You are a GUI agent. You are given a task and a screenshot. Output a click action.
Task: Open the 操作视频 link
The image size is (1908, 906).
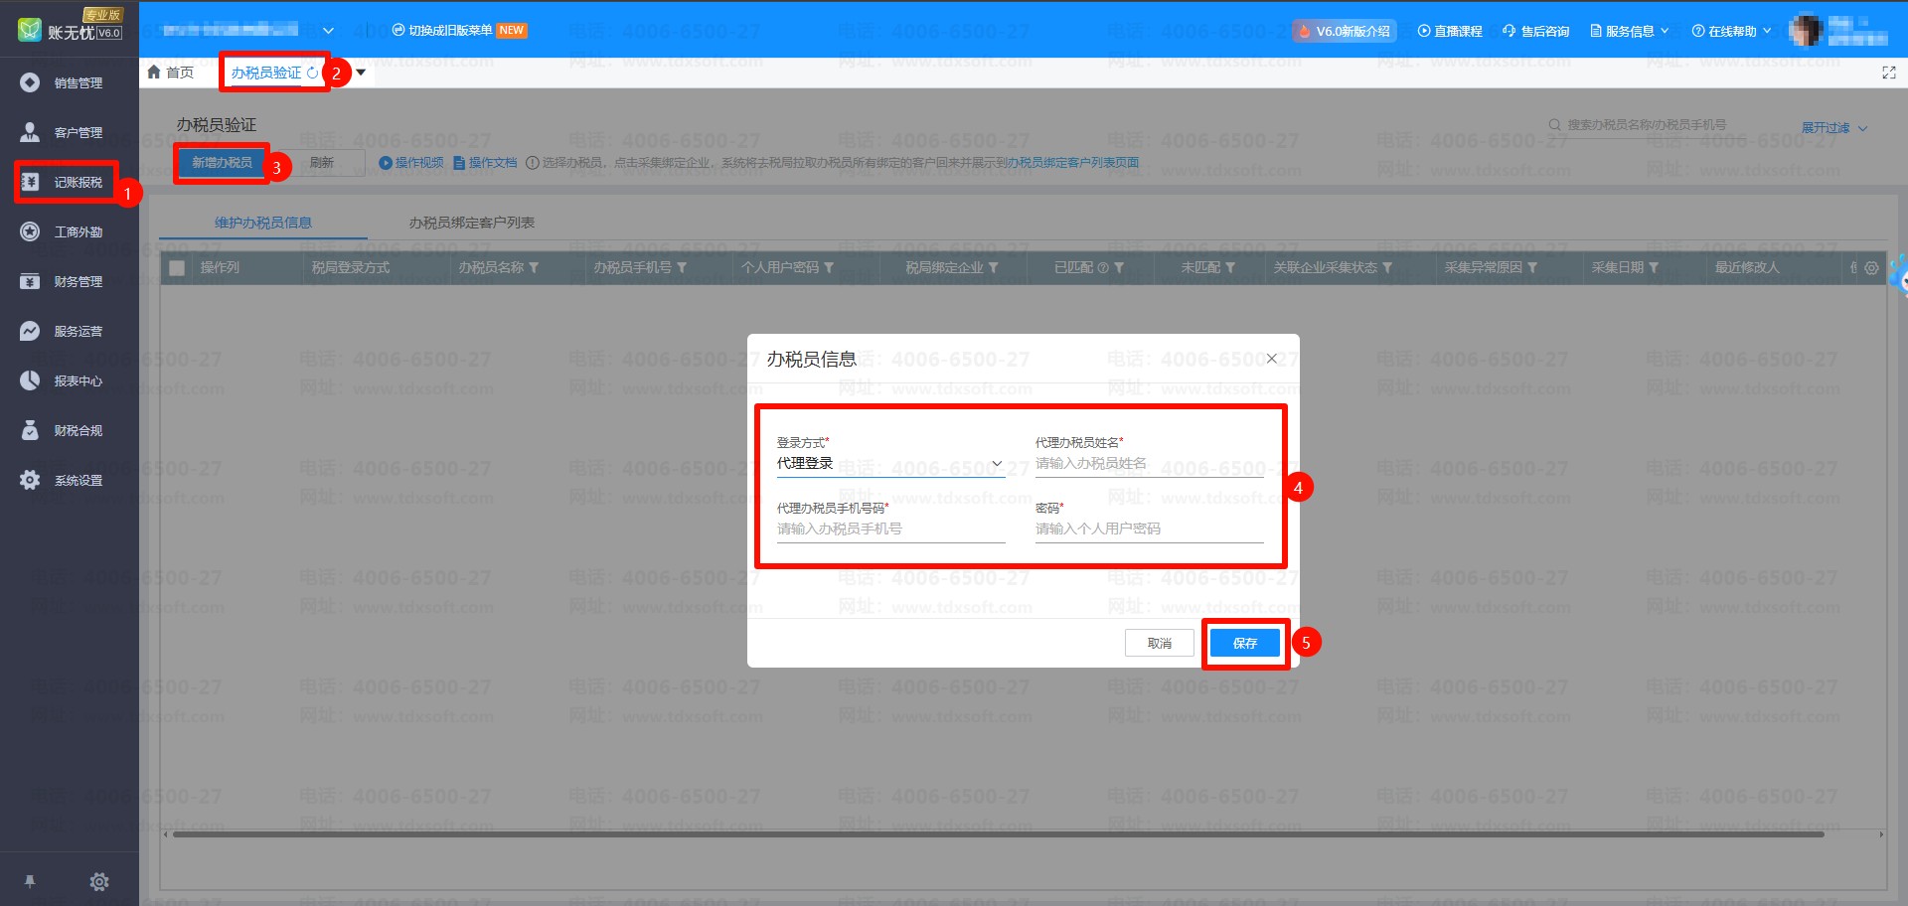[x=411, y=163]
